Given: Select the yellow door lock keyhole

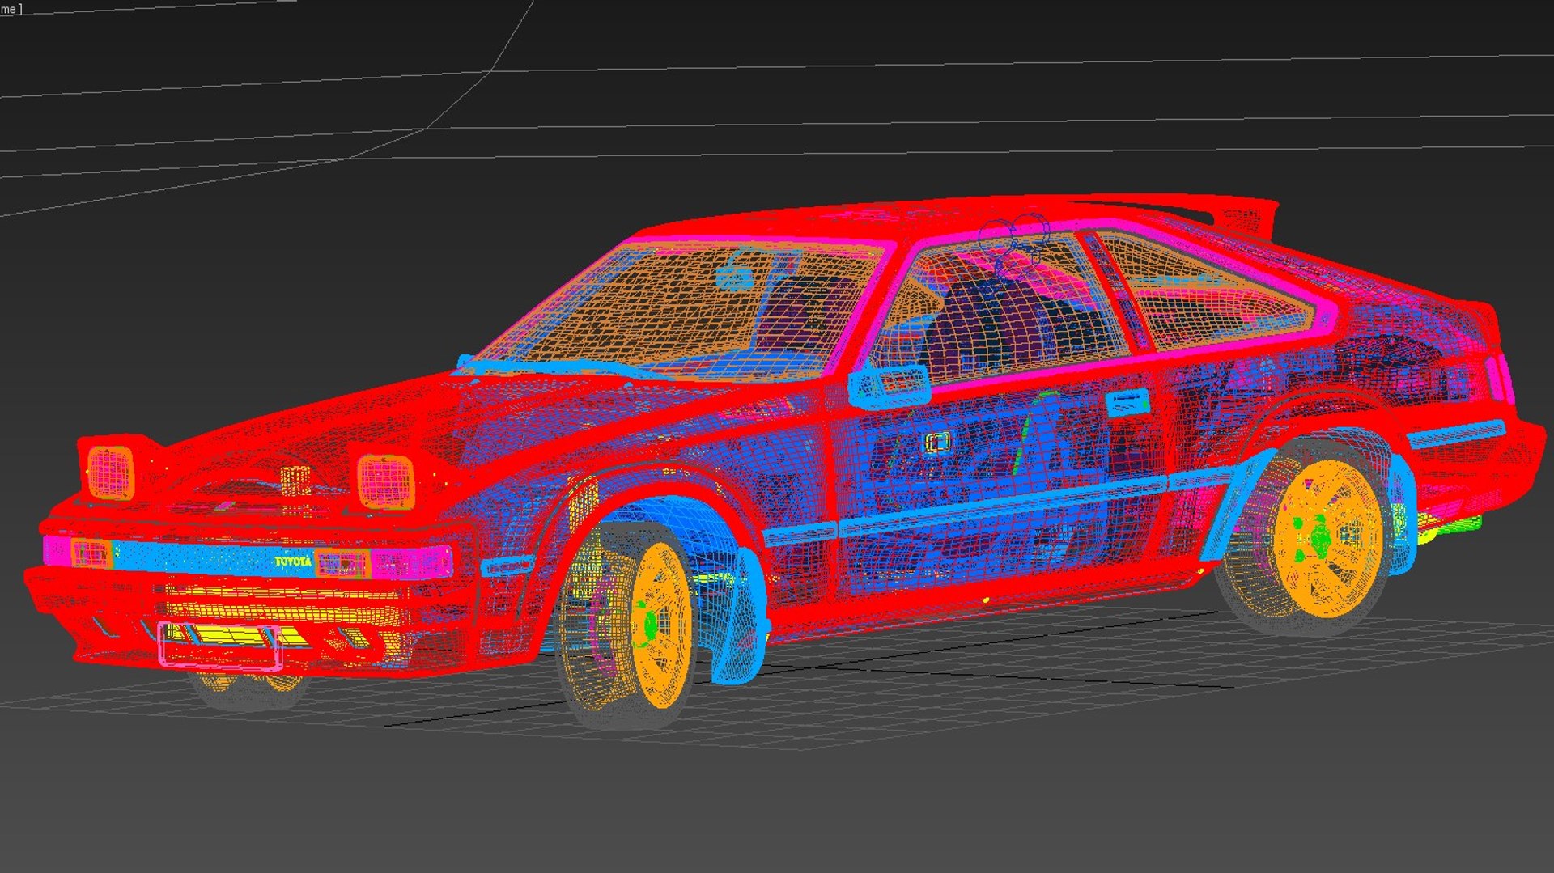Looking at the screenshot, I should click(x=938, y=442).
